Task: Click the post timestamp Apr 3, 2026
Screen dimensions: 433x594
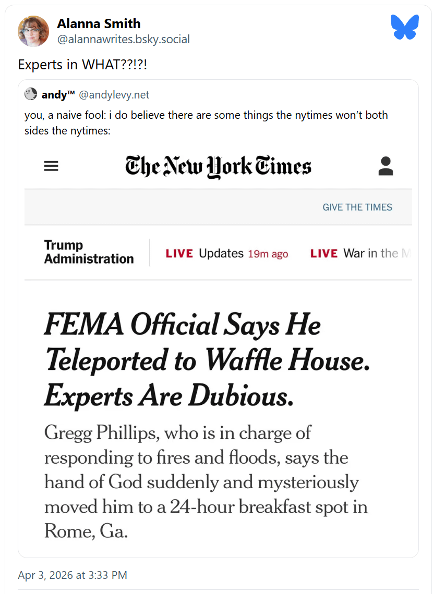Action: pyautogui.click(x=73, y=575)
